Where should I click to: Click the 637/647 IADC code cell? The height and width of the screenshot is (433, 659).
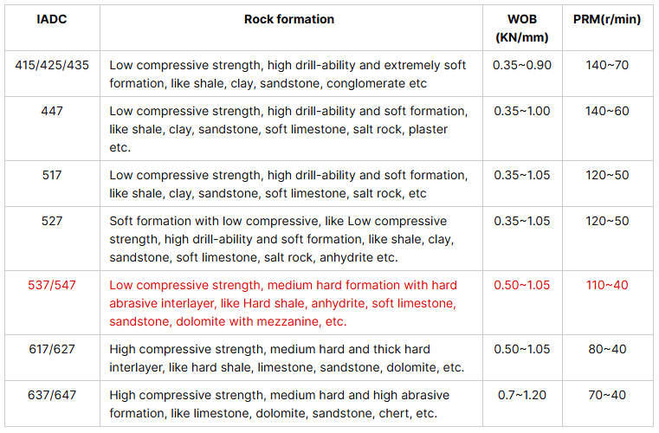52,395
